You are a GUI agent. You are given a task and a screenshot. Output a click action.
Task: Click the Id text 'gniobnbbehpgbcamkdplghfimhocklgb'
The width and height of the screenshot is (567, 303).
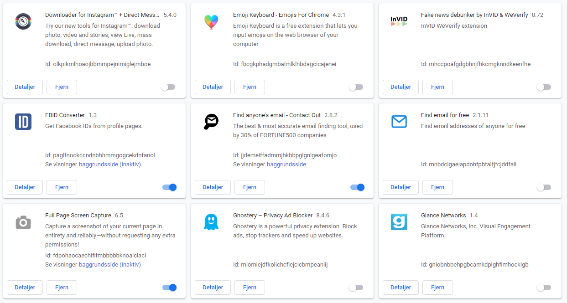[479, 265]
